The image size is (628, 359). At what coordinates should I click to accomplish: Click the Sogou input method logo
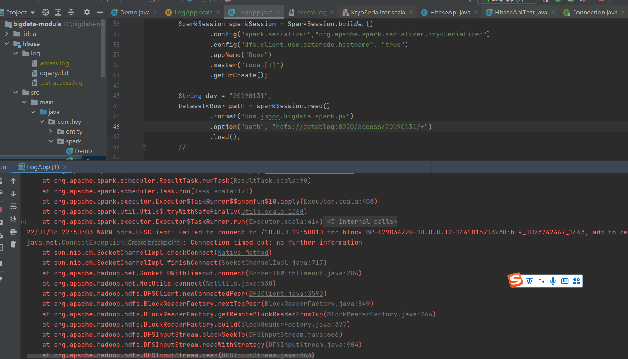pyautogui.click(x=515, y=280)
